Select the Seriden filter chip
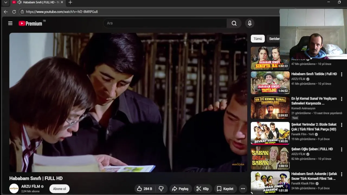This screenshot has height=195, width=347. 274,39
